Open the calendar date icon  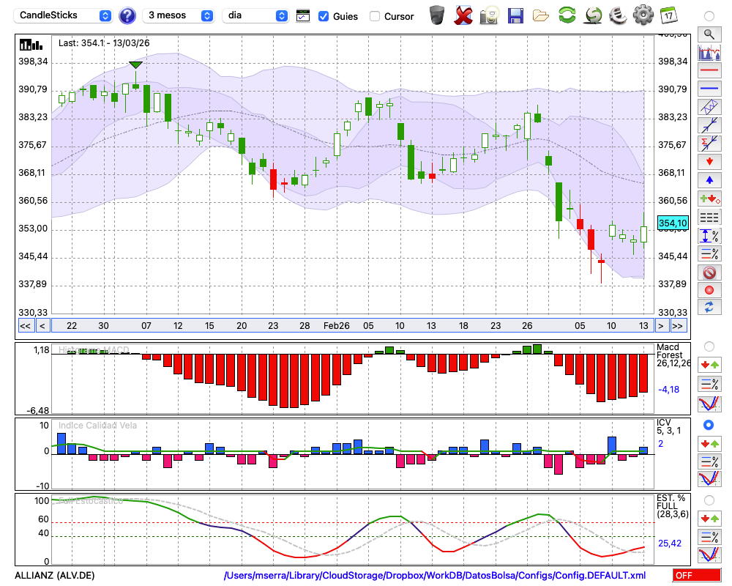[x=668, y=15]
